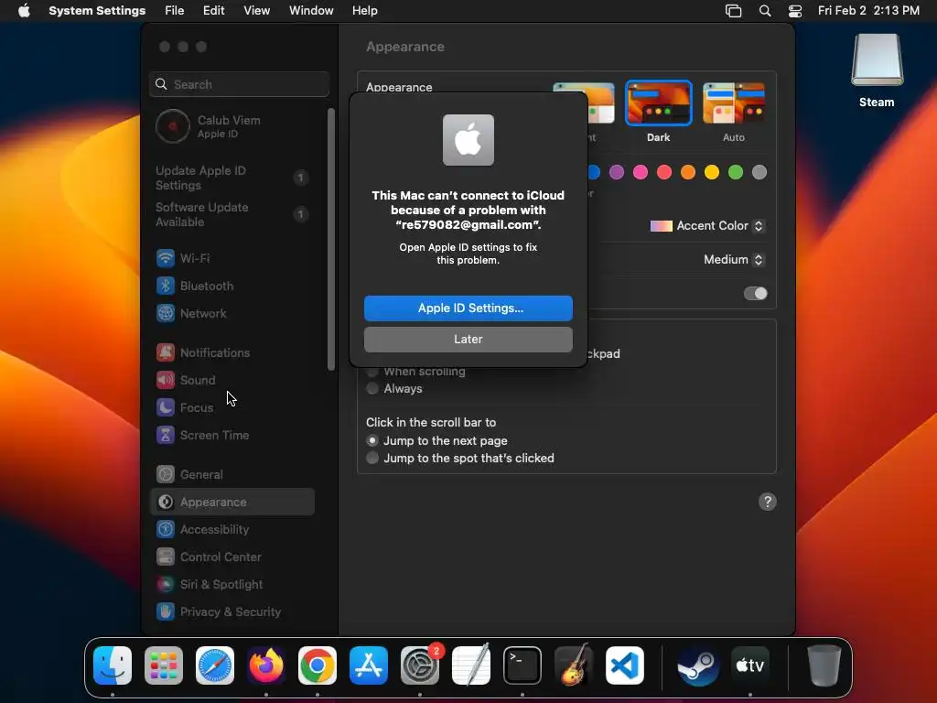The width and height of the screenshot is (937, 703).
Task: Choose Jump to the next page
Action: click(372, 440)
